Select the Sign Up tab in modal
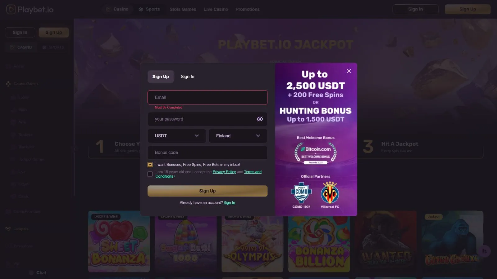Viewport: 497px width, 279px height. pyautogui.click(x=161, y=77)
